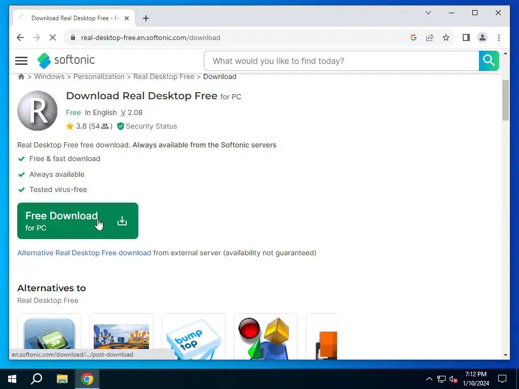The width and height of the screenshot is (519, 389).
Task: Click the '3.8 (54)' rating text
Action: point(94,126)
